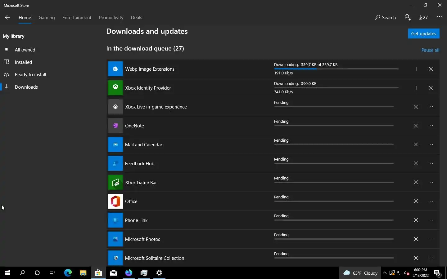Click the Mail and Calendar app icon
447x279 pixels.
pyautogui.click(x=115, y=144)
